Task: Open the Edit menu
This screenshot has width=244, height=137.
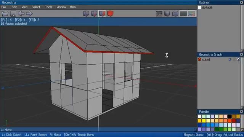Action: click(x=14, y=7)
